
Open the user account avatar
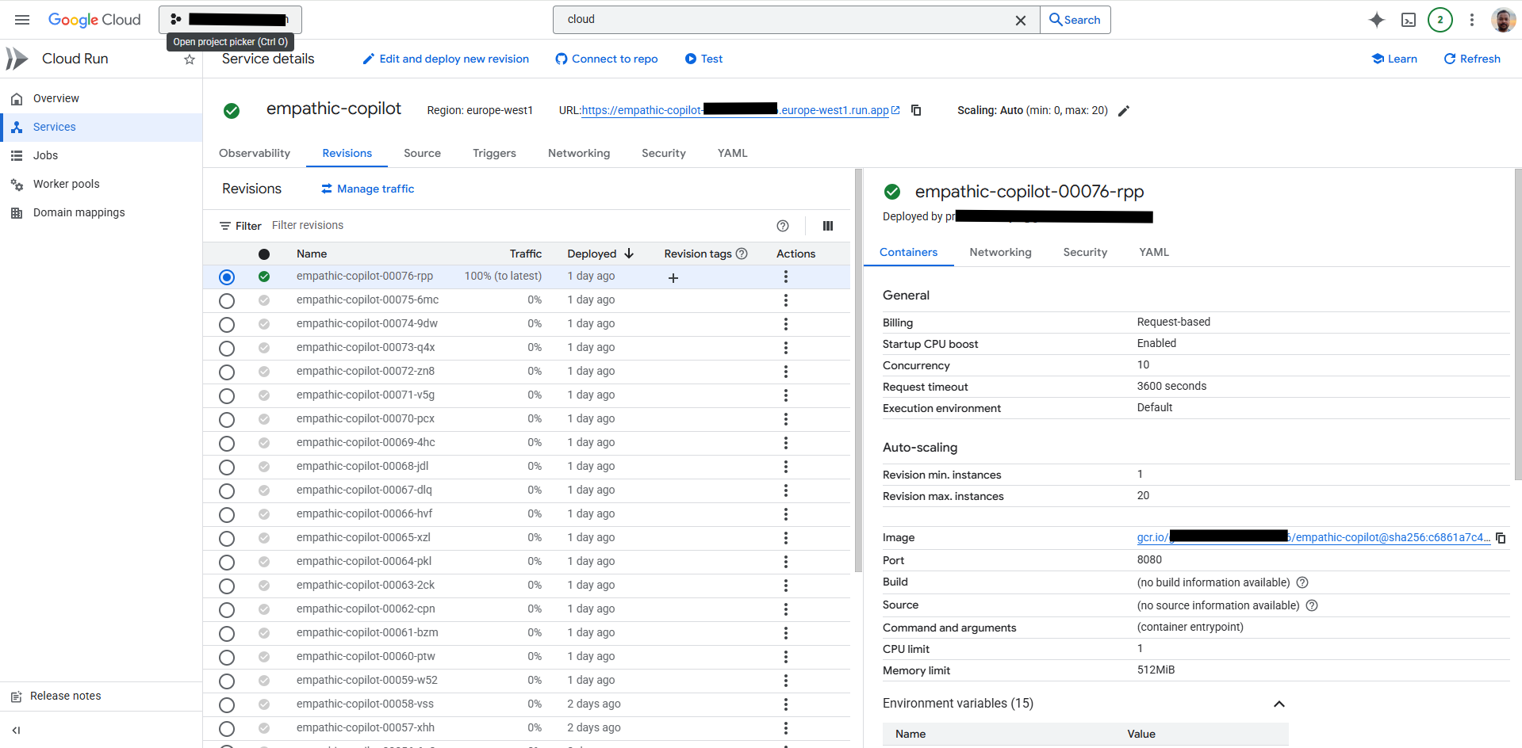click(1503, 20)
